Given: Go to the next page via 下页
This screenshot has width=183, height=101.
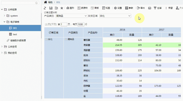Looking at the screenshot, I should click(53, 24).
